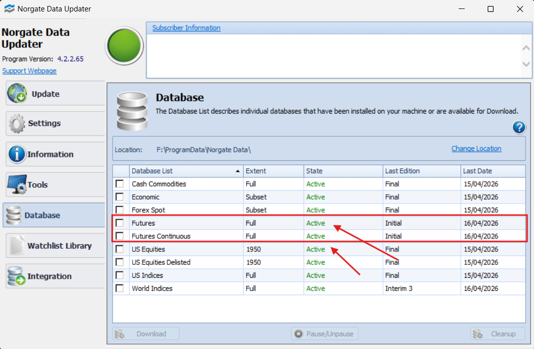Screen dimensions: 534x349
Task: Sort by Database List column header
Action: (x=186, y=171)
